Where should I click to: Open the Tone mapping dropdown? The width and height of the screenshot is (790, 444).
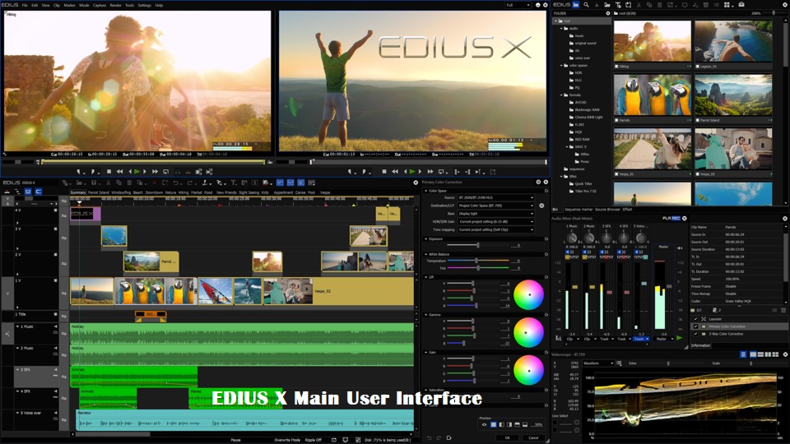pos(495,229)
